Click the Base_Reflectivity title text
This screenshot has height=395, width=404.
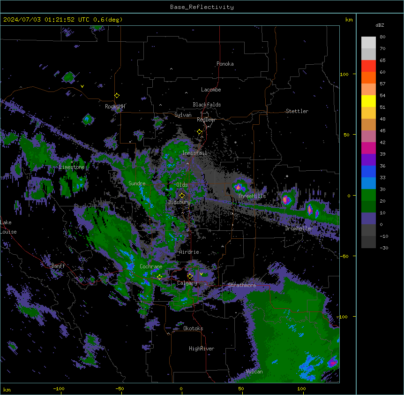click(x=202, y=7)
